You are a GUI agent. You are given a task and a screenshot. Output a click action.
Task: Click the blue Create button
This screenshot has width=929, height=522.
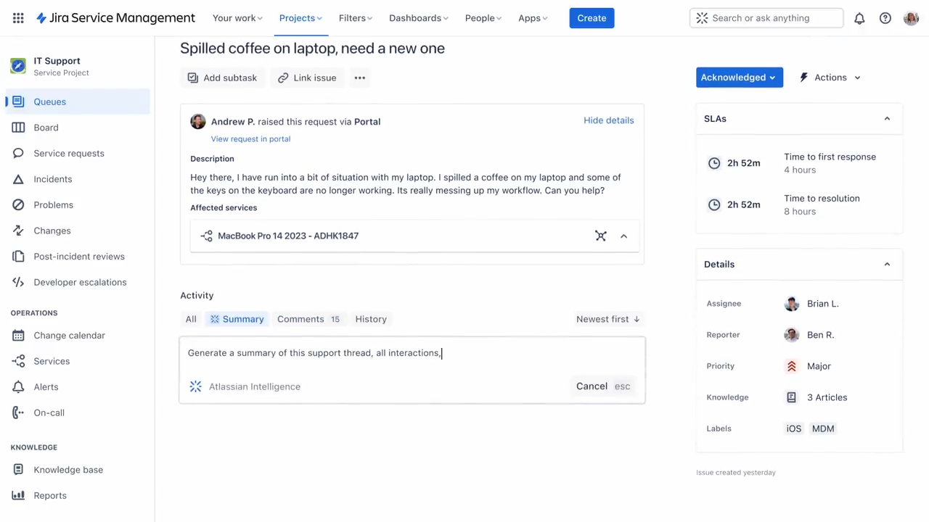pyautogui.click(x=592, y=18)
